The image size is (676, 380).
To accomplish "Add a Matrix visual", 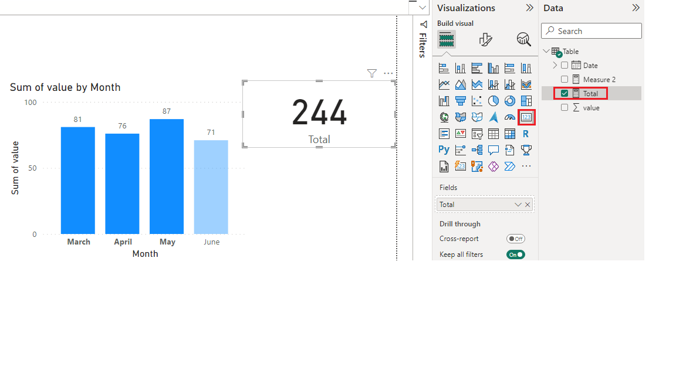I will click(x=509, y=134).
